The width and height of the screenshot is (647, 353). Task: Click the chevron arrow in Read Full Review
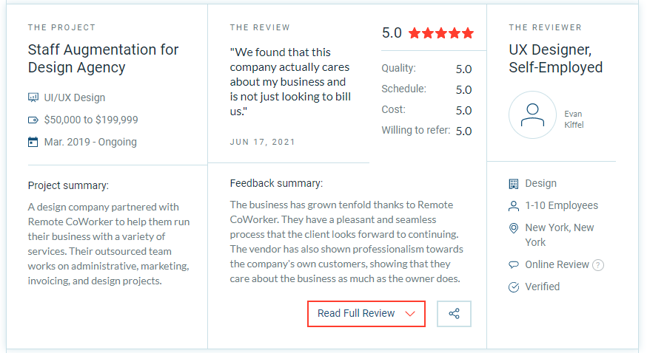(409, 314)
